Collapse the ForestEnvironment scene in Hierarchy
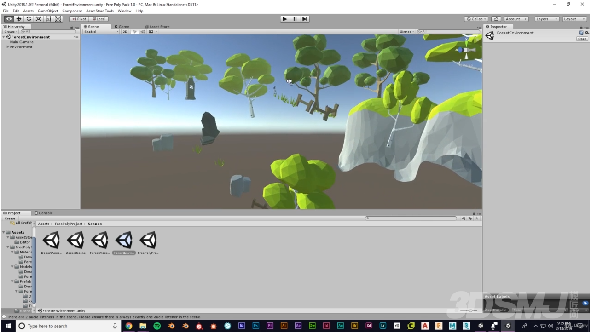Viewport: 591px width, 333px height. pyautogui.click(x=4, y=37)
